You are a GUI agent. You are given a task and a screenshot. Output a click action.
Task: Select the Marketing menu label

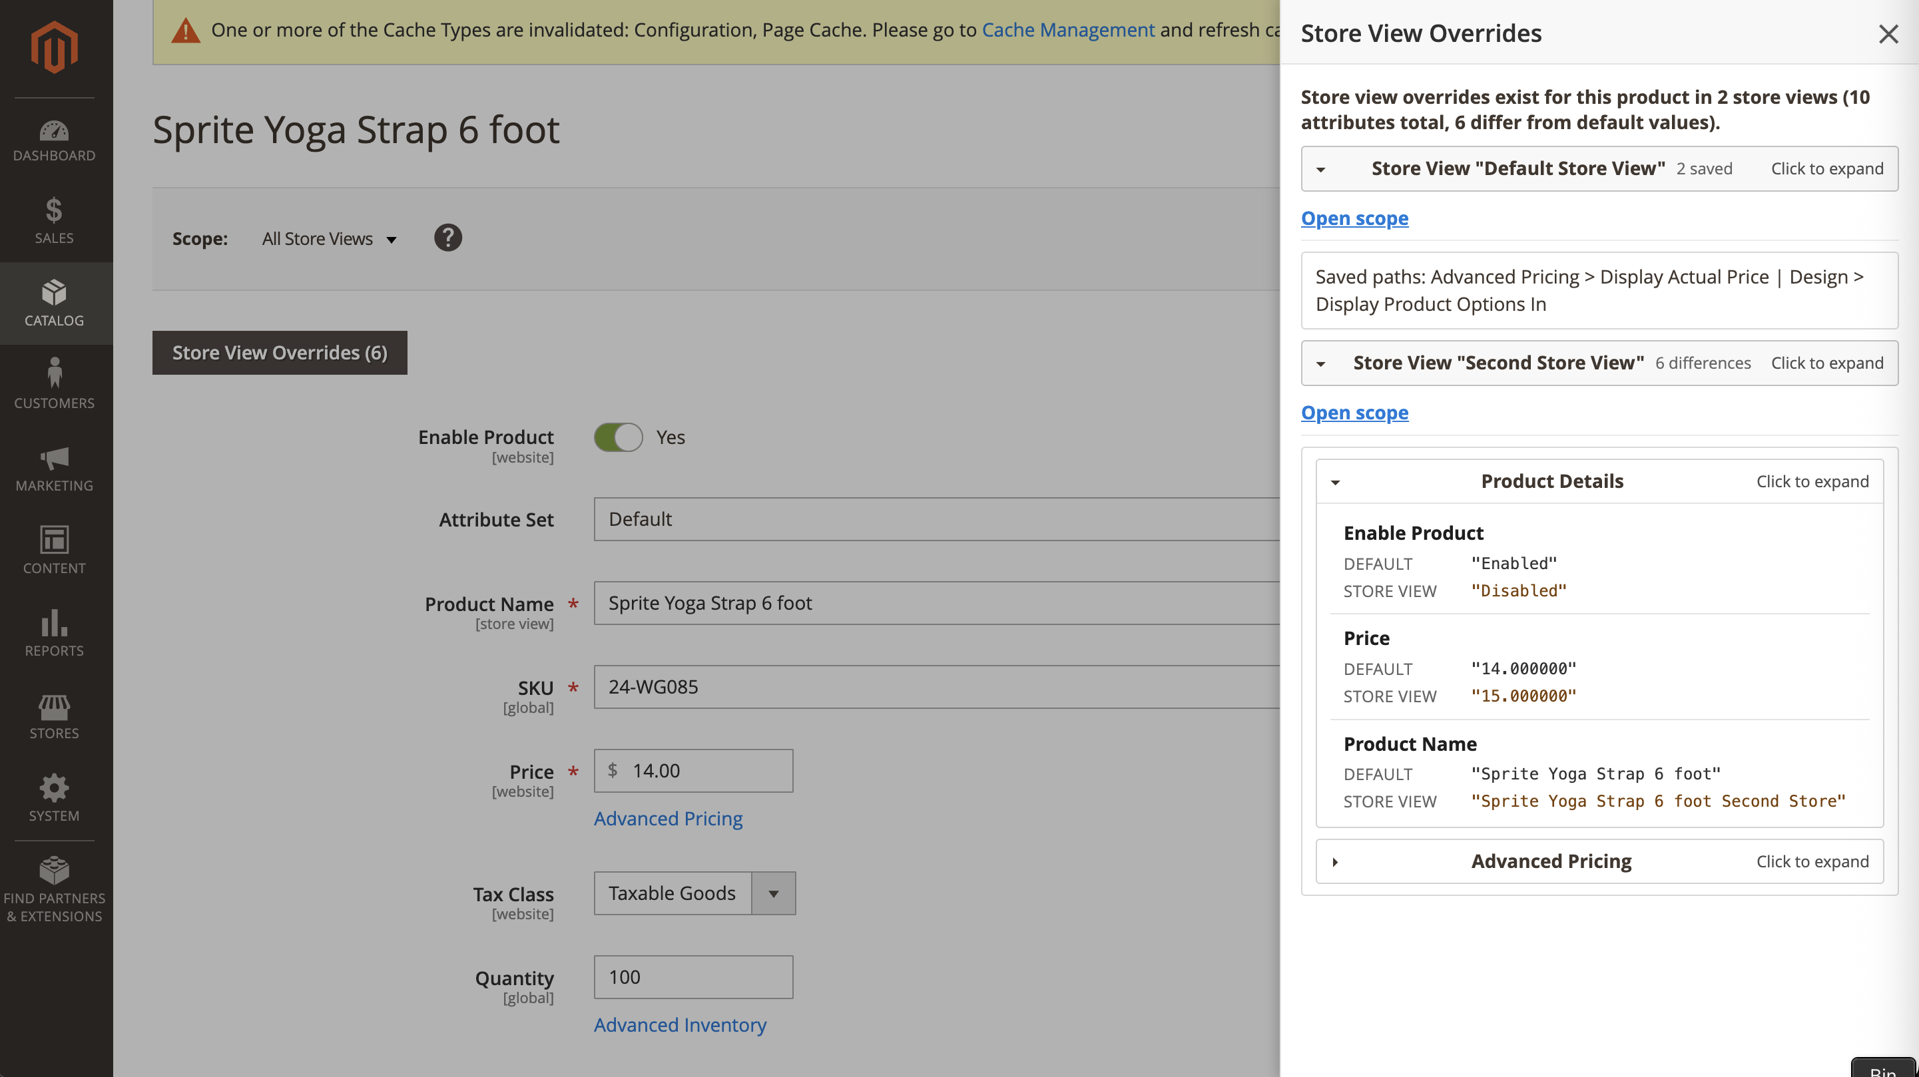coord(55,486)
